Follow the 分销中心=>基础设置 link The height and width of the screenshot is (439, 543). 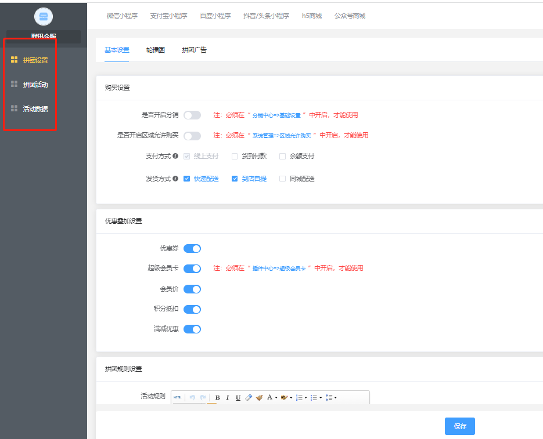pyautogui.click(x=276, y=115)
